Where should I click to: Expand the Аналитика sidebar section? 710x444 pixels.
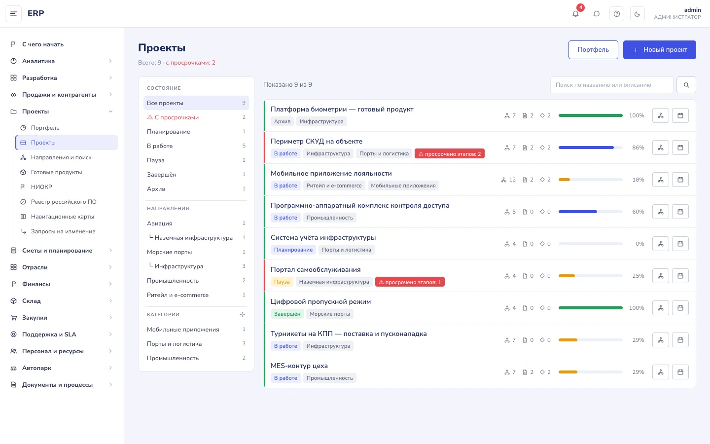click(x=62, y=61)
